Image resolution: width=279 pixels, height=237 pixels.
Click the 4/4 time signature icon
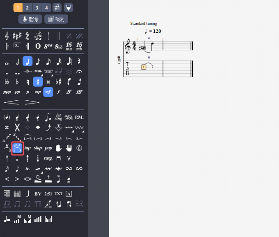click(x=27, y=36)
